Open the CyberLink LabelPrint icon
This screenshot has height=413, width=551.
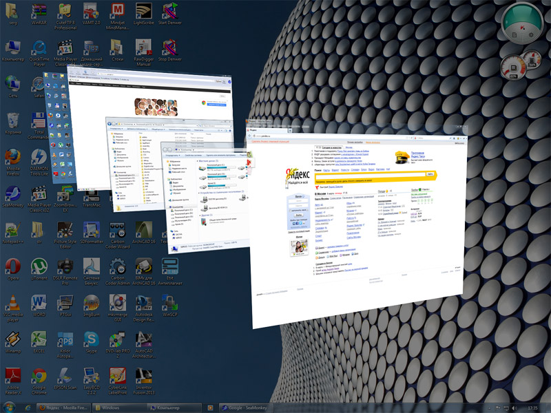117,381
